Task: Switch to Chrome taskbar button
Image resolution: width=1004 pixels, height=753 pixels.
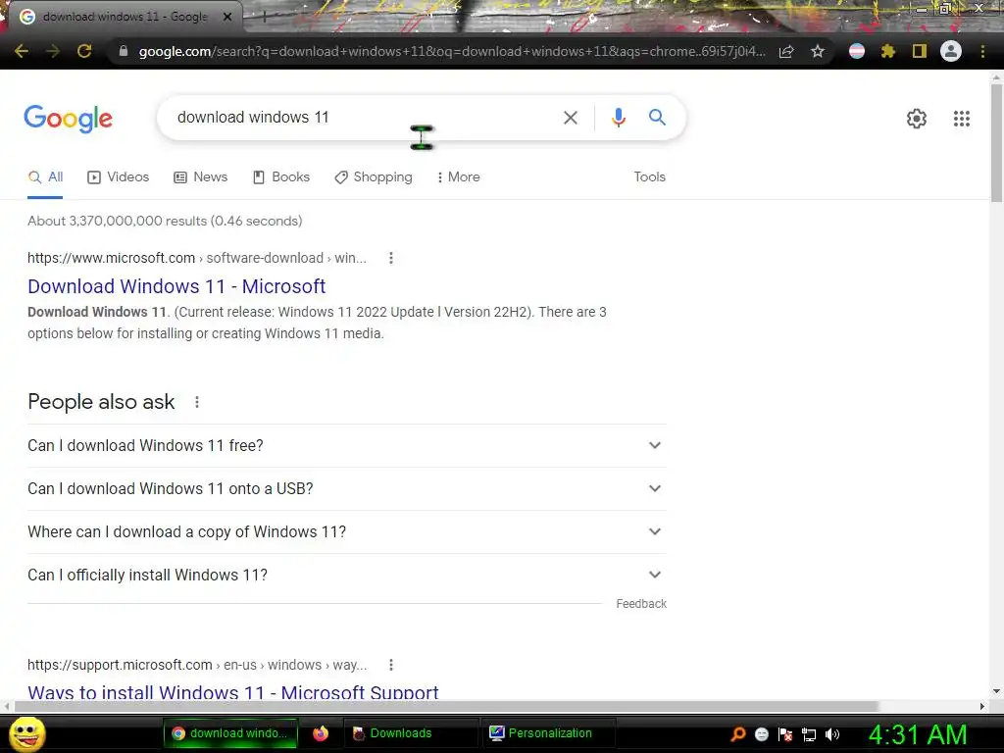Action: (230, 733)
